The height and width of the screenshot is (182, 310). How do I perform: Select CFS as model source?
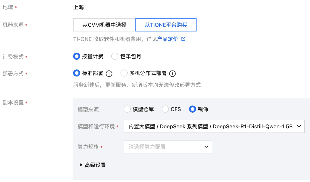[165, 109]
